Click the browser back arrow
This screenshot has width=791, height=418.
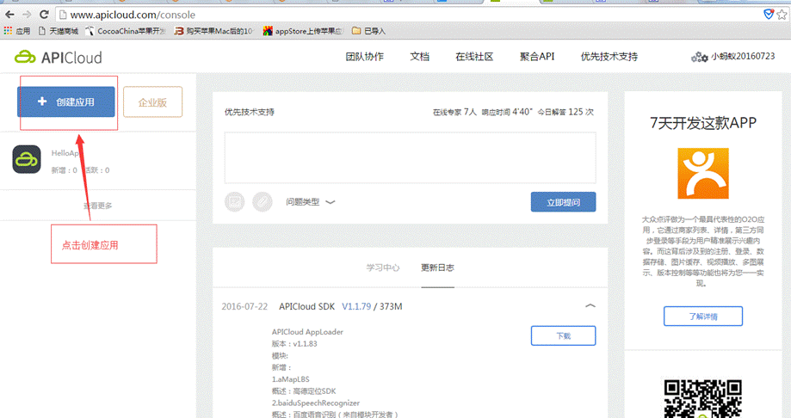tap(9, 15)
